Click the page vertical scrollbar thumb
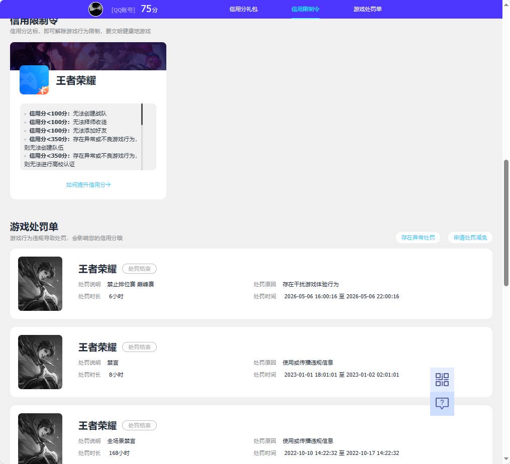The image size is (510, 464). [x=506, y=223]
